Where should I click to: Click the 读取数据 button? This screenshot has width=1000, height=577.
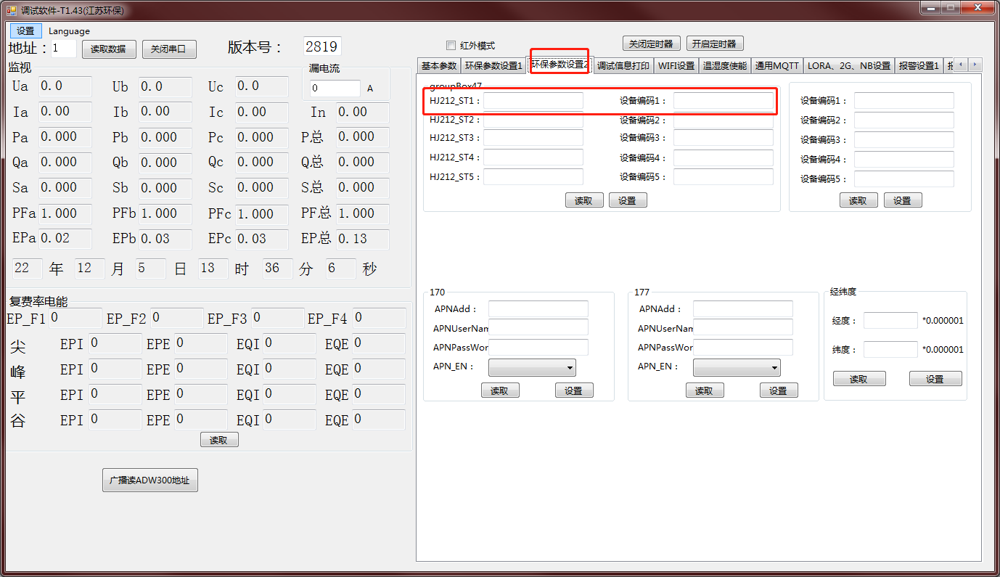point(108,49)
